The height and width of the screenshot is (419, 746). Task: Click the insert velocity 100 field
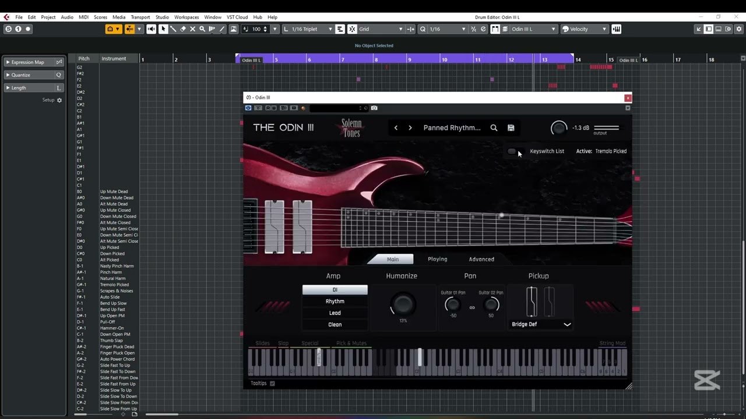coord(258,29)
